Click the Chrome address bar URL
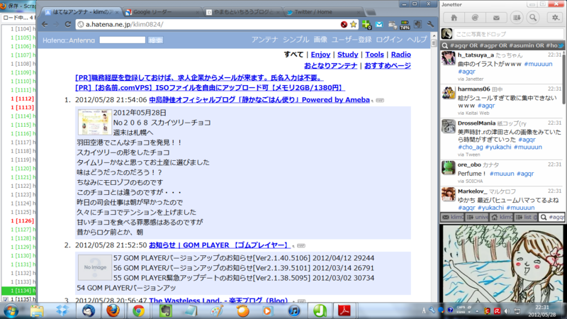Viewport: 567px width, 319px height. click(x=124, y=24)
